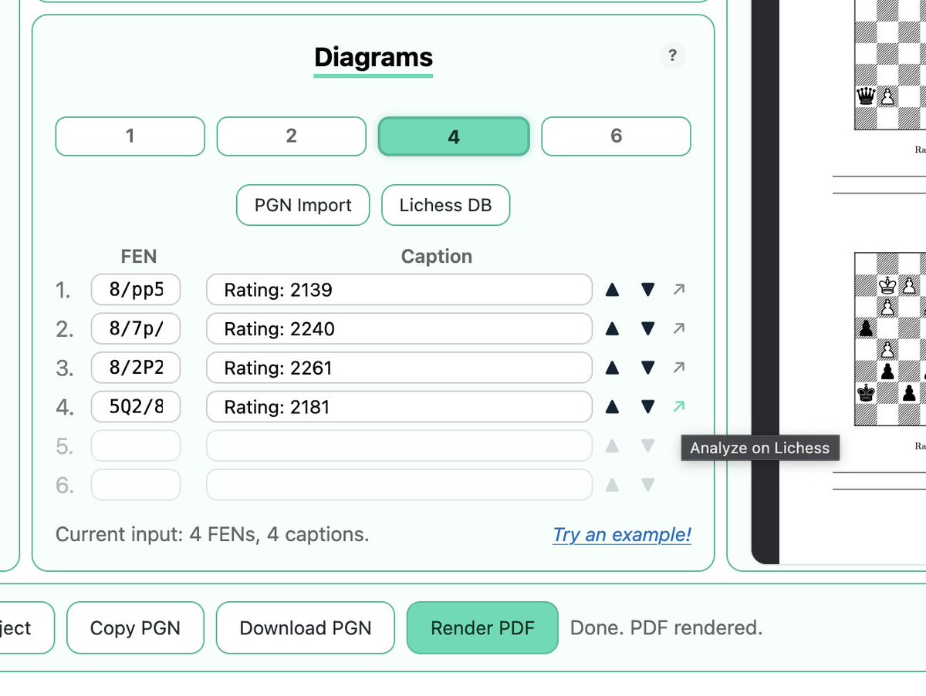
Task: Click the Copy PGN button
Action: coord(135,627)
